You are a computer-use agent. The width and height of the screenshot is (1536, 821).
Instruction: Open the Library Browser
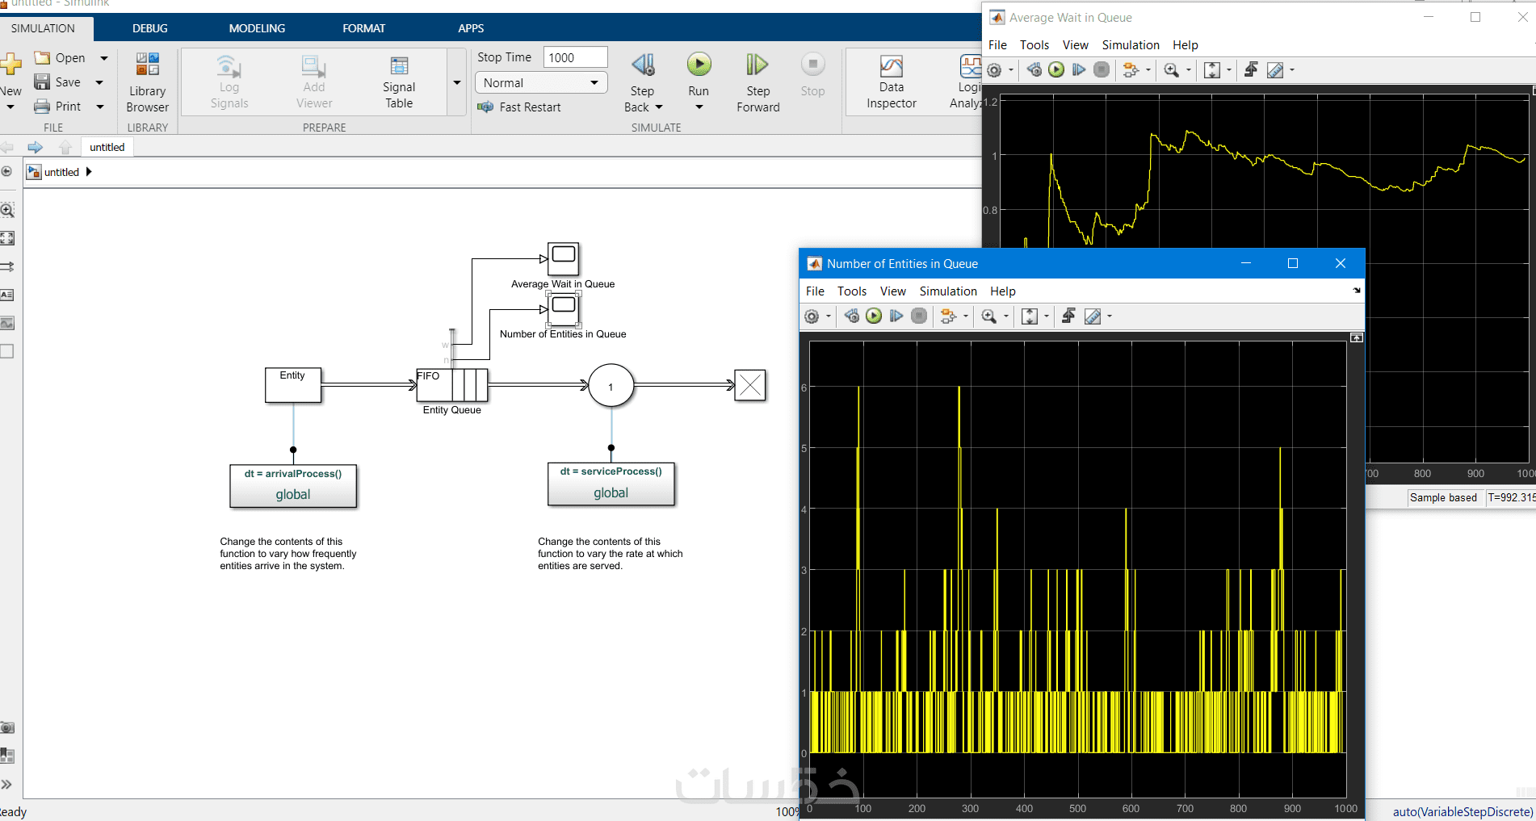point(147,82)
